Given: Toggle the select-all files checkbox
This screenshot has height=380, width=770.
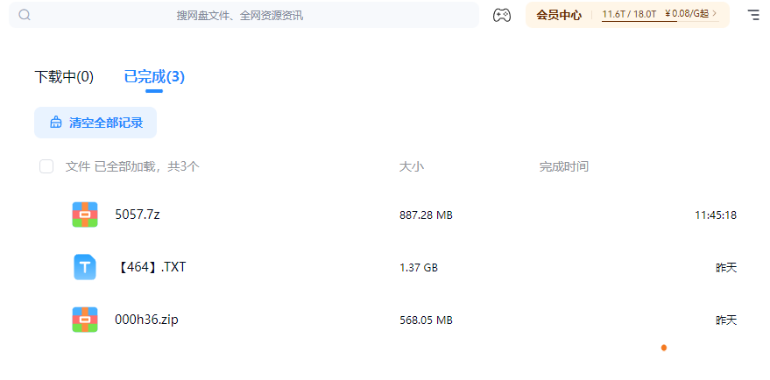Looking at the screenshot, I should click(46, 166).
